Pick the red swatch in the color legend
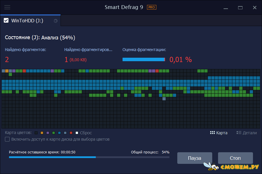 [x=71, y=133]
